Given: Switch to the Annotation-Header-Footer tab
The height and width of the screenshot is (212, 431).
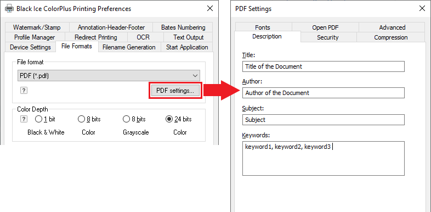Looking at the screenshot, I should coord(111,27).
